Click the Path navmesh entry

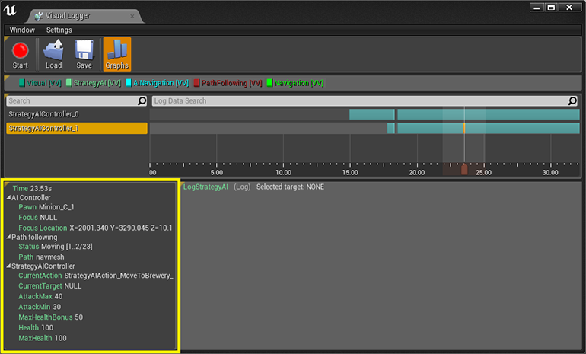(x=41, y=257)
